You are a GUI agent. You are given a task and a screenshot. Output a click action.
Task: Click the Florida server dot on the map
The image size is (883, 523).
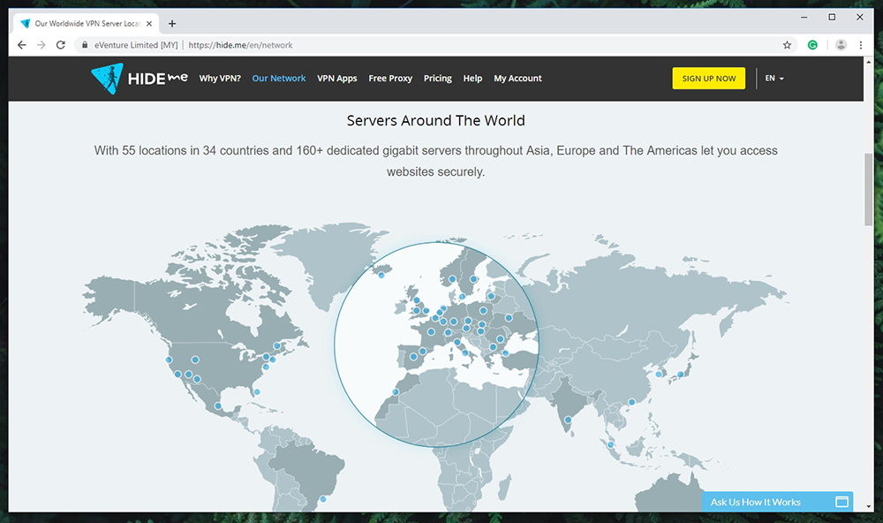point(257,391)
